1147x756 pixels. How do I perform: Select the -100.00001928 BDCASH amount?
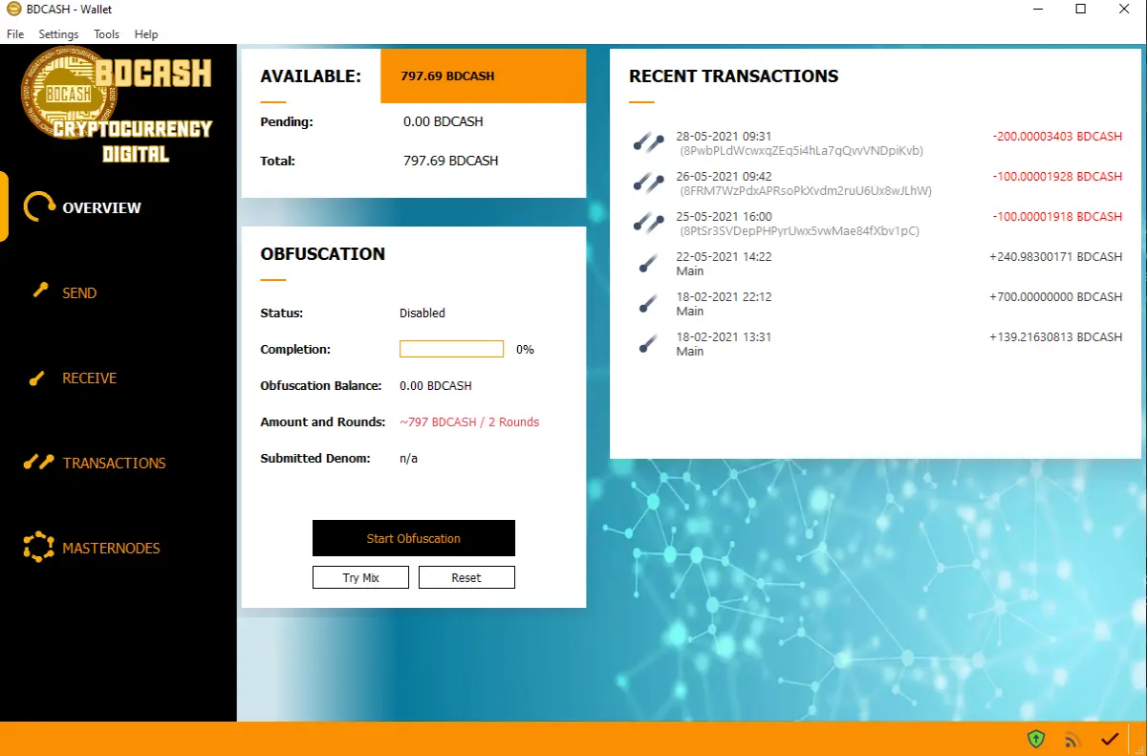(1057, 177)
